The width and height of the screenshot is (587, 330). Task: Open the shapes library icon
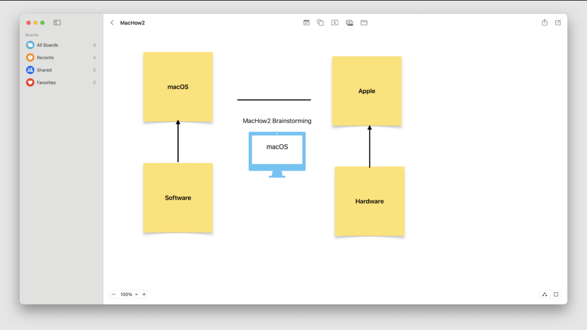320,23
